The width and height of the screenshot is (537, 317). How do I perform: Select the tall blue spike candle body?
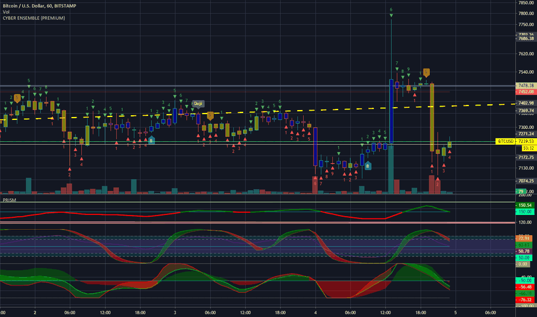pyautogui.click(x=391, y=111)
